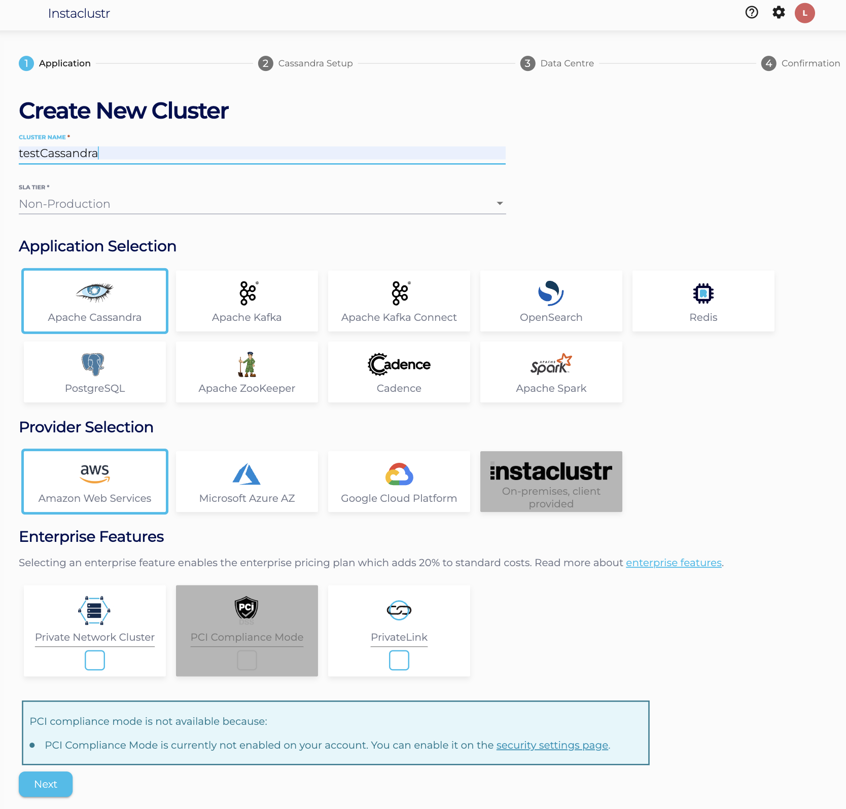The image size is (846, 809).
Task: Click the PCI Compliance Mode checkbox
Action: [x=247, y=660]
